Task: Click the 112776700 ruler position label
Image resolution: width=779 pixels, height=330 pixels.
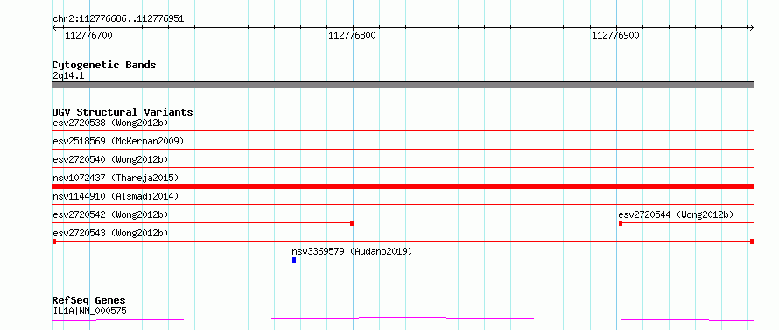Action: click(89, 35)
